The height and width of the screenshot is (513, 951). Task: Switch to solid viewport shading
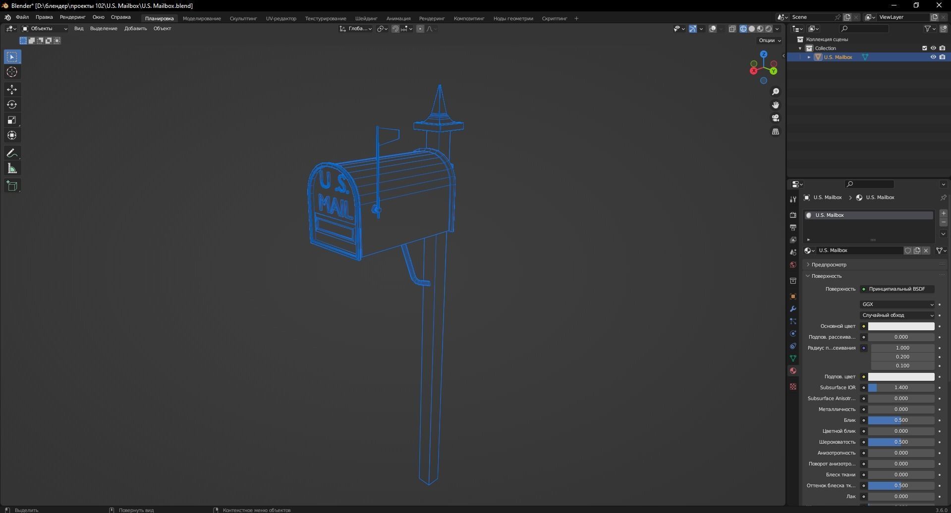click(752, 29)
